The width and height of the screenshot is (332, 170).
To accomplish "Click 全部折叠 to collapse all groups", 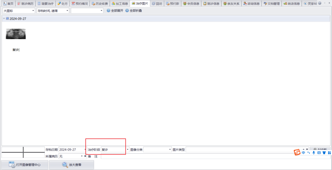I will [134, 11].
